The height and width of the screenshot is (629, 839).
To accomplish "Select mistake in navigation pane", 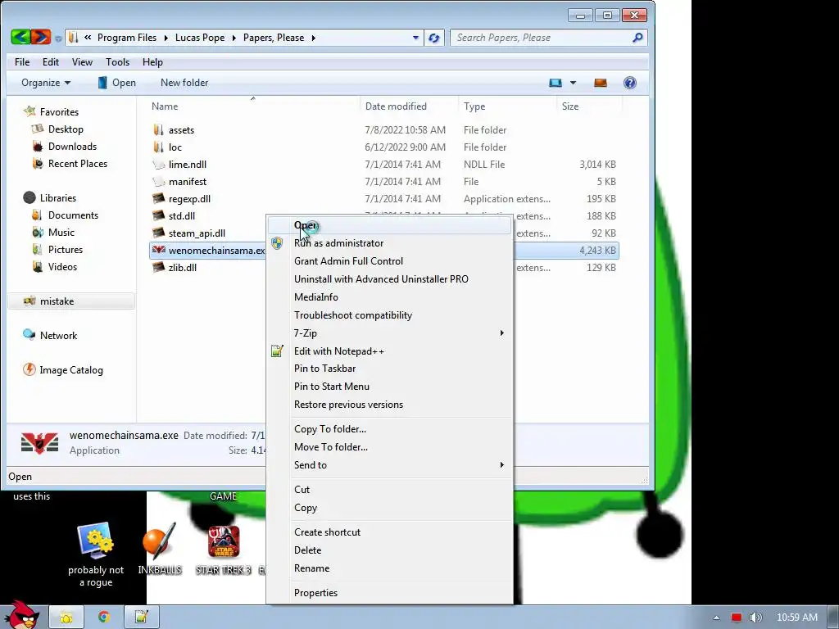I will [57, 301].
